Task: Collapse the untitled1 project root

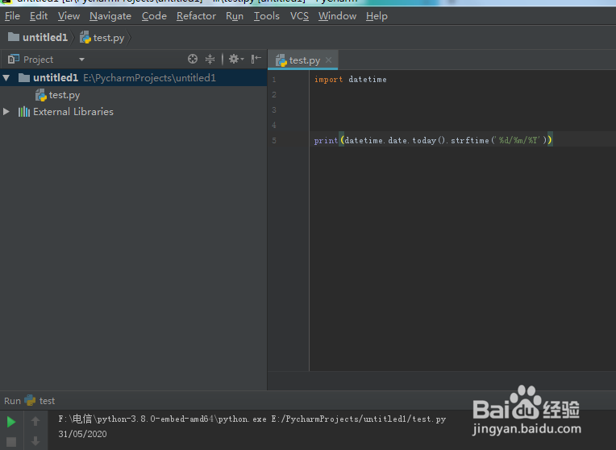Action: [6, 77]
